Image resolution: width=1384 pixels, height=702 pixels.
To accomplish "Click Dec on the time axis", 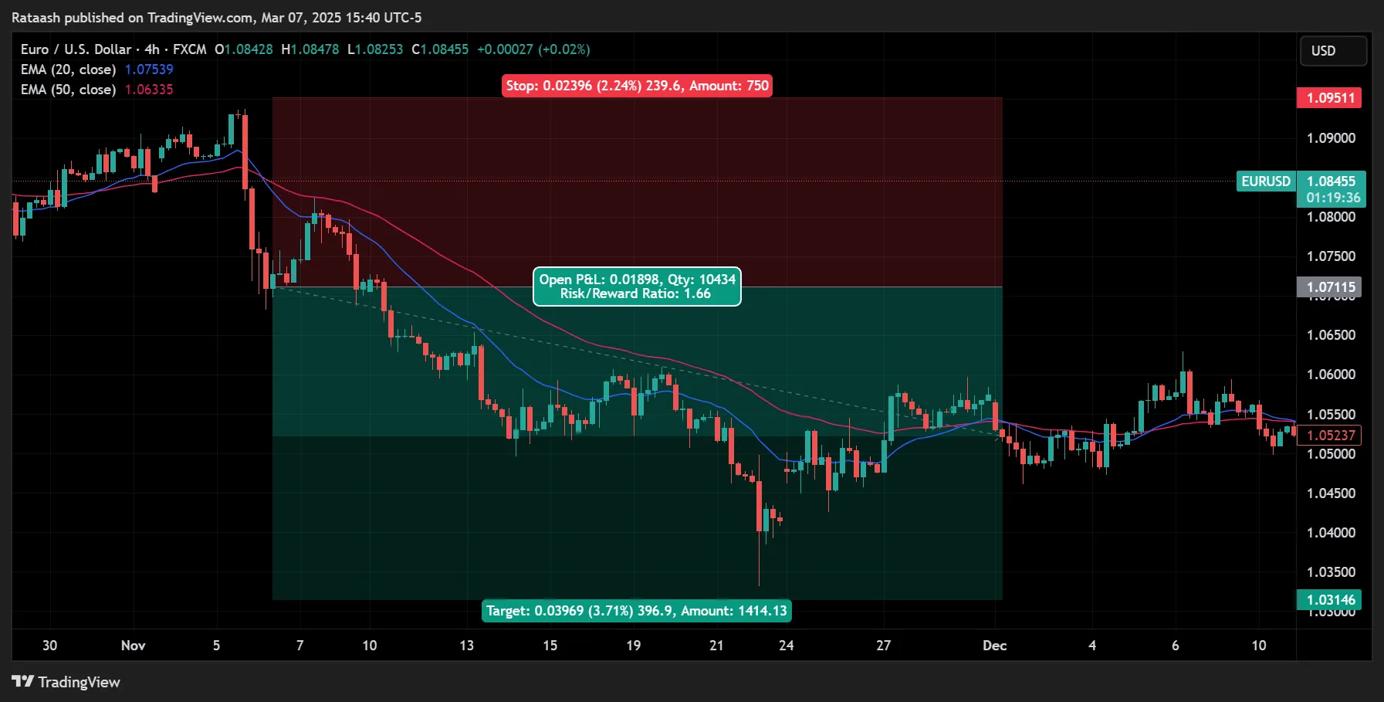I will click(995, 646).
